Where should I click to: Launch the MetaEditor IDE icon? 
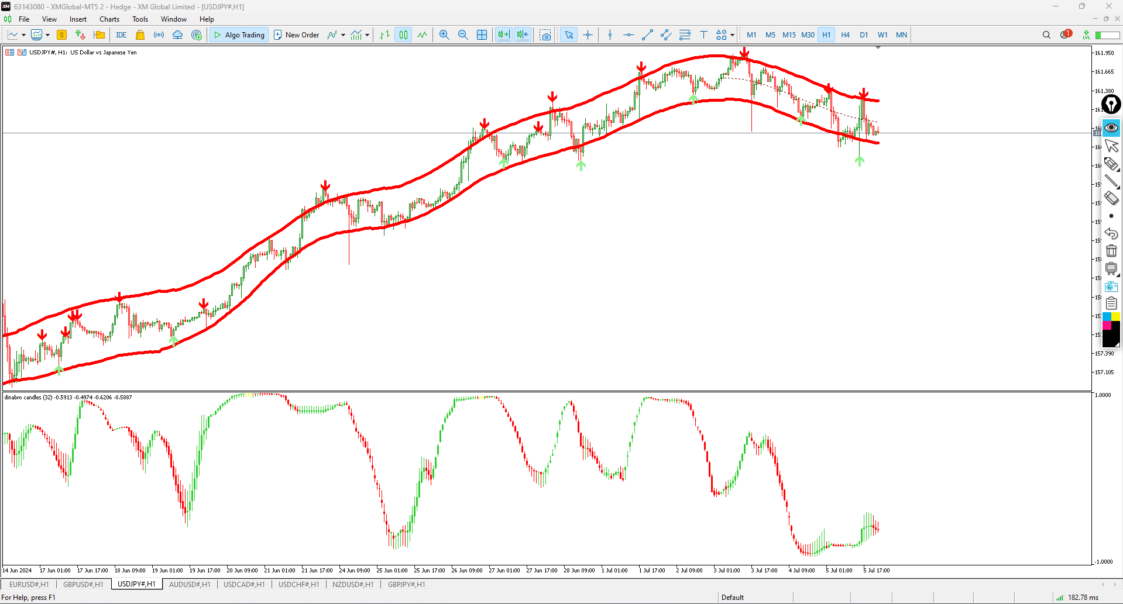click(x=121, y=34)
